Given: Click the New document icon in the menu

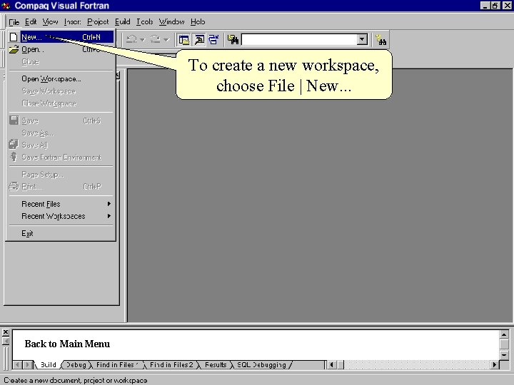Looking at the screenshot, I should tap(14, 37).
